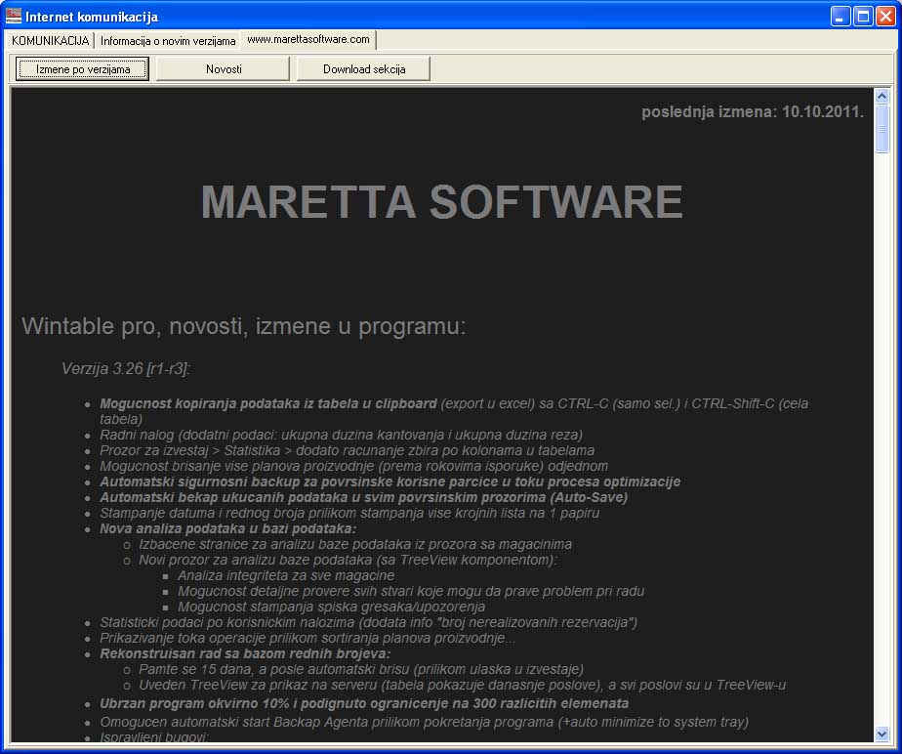Image resolution: width=902 pixels, height=754 pixels.
Task: Click the MARETTA SOFTWARE heading
Action: point(441,202)
